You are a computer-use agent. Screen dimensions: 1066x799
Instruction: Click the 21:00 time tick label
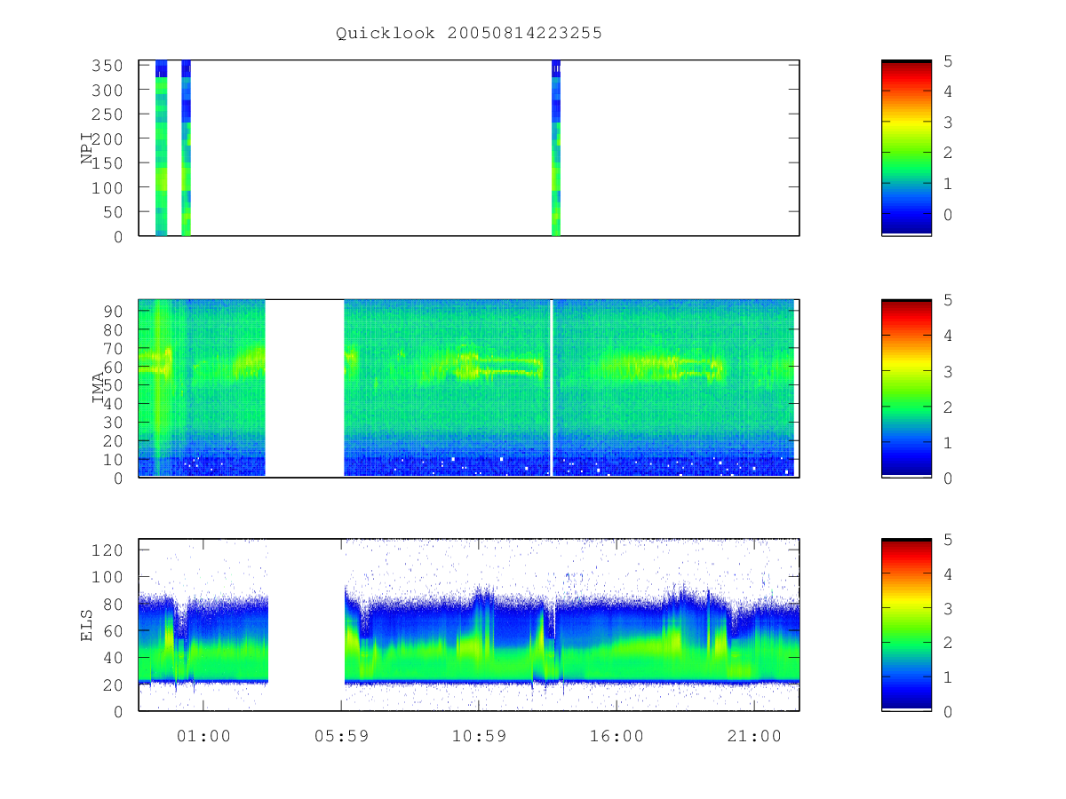pyautogui.click(x=754, y=736)
